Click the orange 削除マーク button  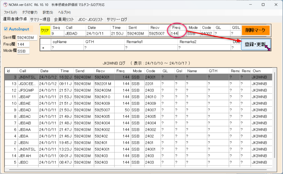[x=256, y=30]
